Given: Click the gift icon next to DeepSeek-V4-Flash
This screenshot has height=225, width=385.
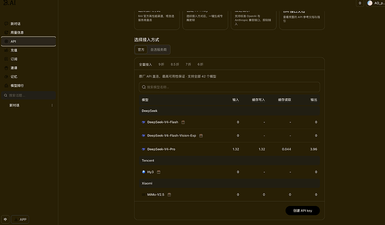Looking at the screenshot, I should pyautogui.click(x=183, y=122).
